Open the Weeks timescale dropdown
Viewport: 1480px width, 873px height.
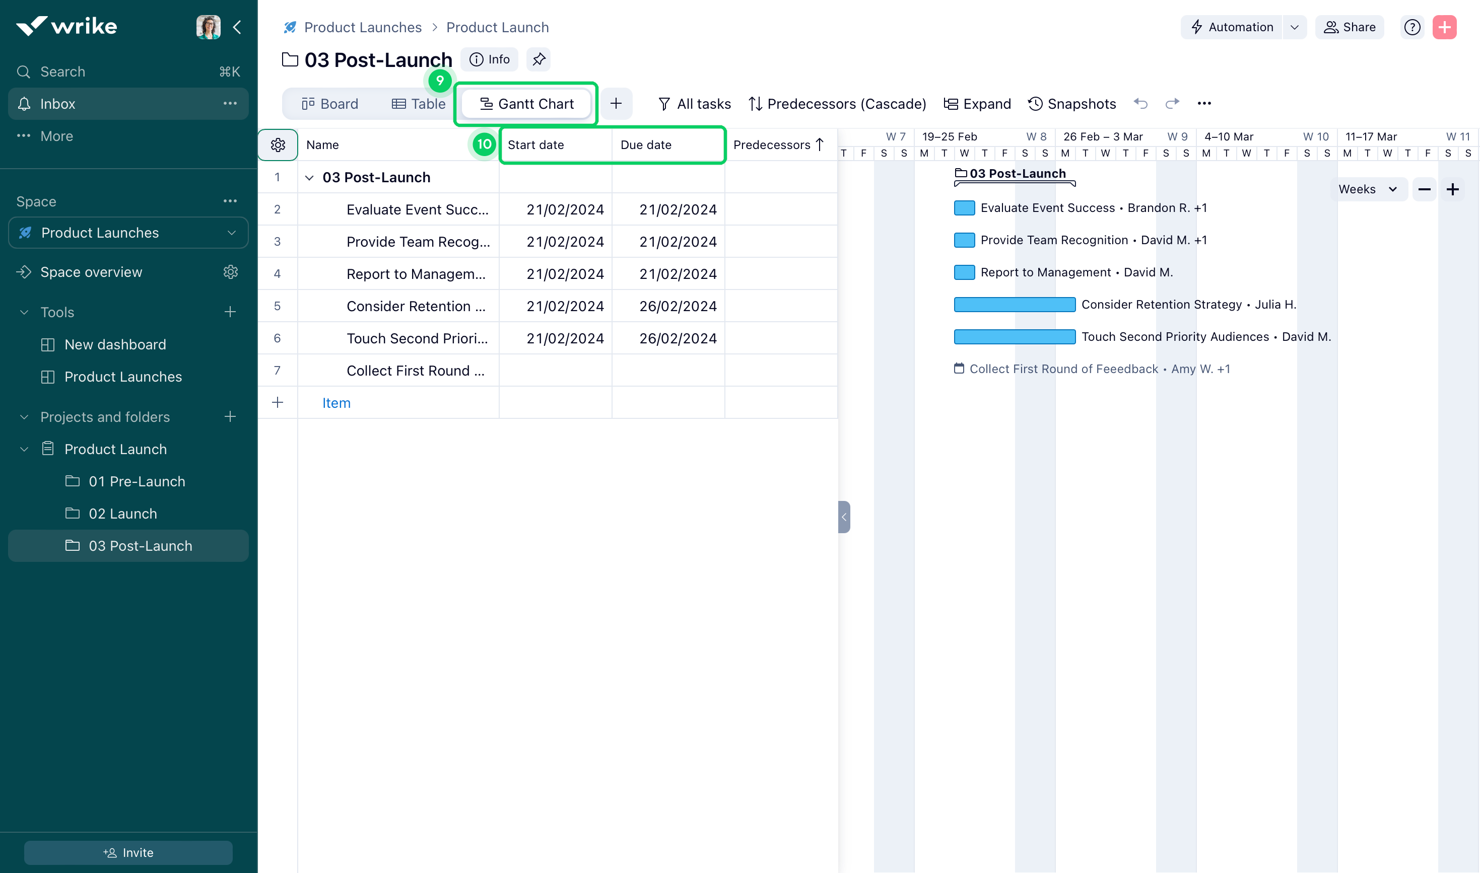1368,189
